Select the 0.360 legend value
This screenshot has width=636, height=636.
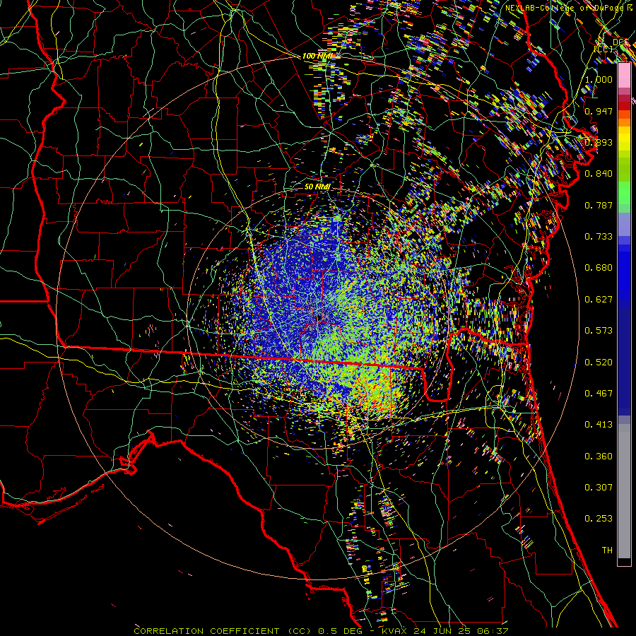click(599, 456)
